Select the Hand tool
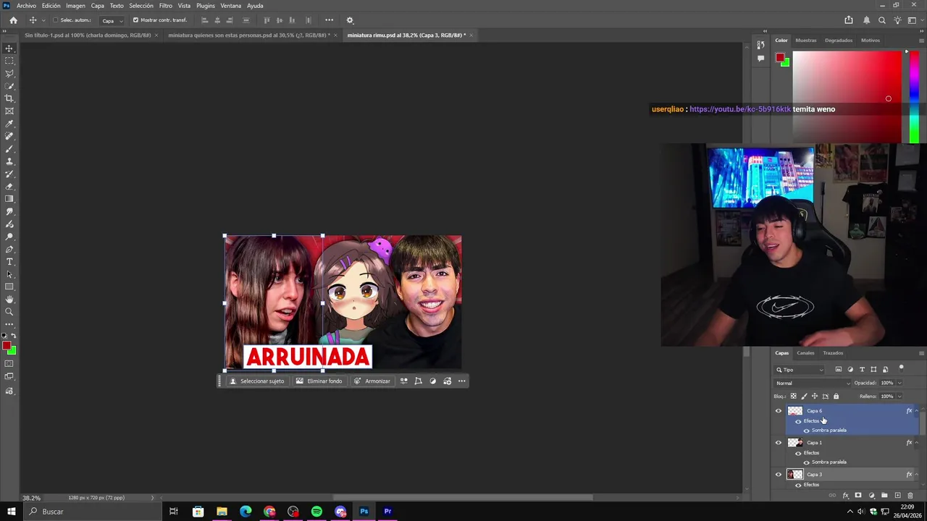The image size is (927, 521). [x=9, y=299]
